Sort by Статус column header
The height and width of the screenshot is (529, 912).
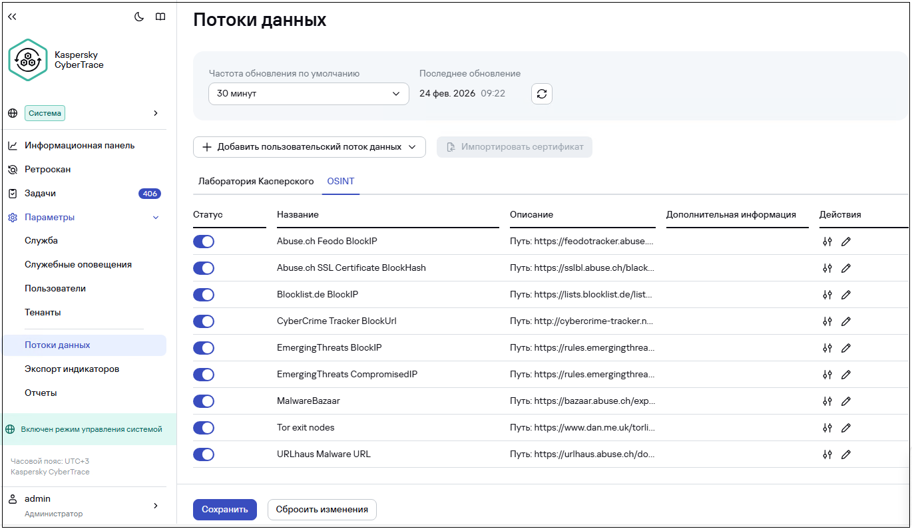pos(208,215)
